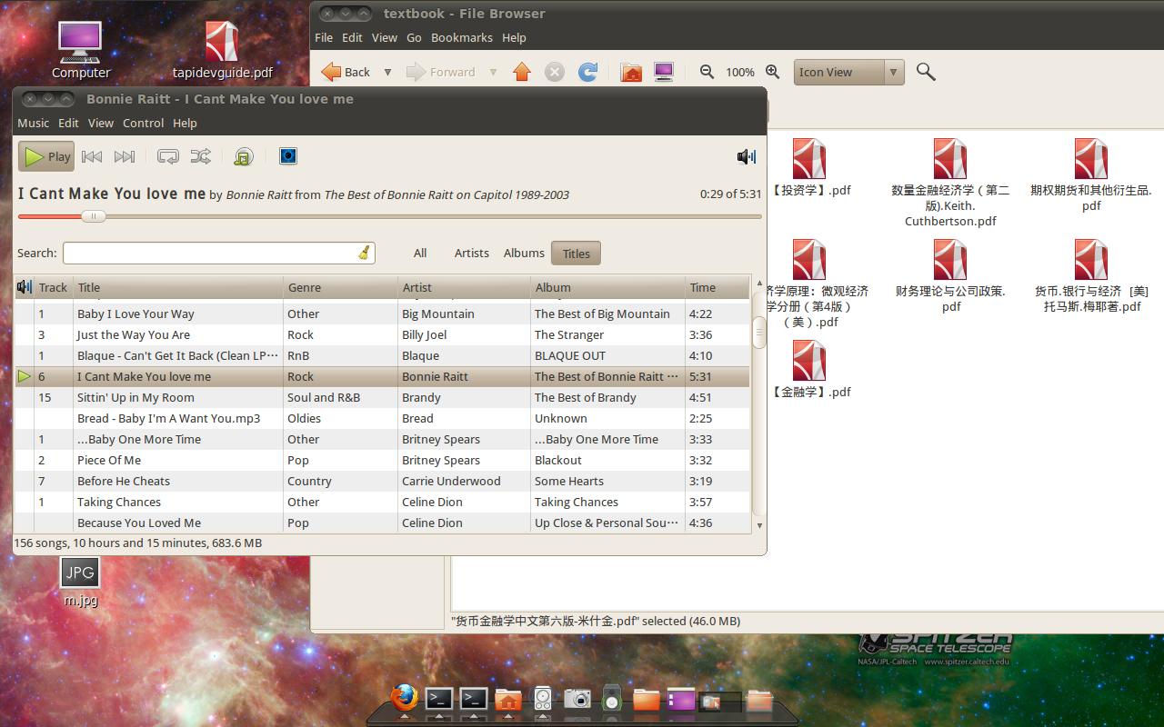Viewport: 1164px width, 727px height.
Task: Open the Music menu
Action: (34, 123)
